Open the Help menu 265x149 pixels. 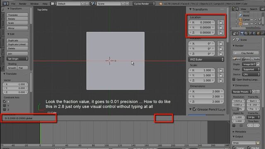click(45, 4)
